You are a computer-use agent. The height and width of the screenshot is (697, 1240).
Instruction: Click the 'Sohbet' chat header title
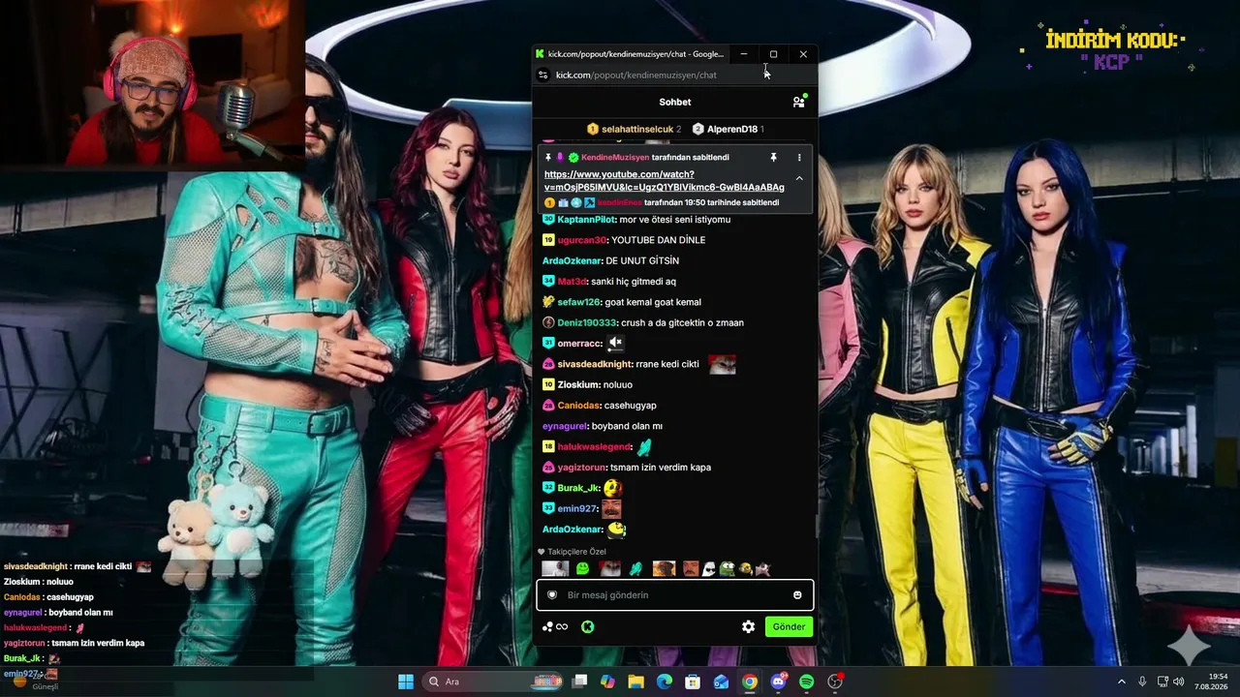675,102
